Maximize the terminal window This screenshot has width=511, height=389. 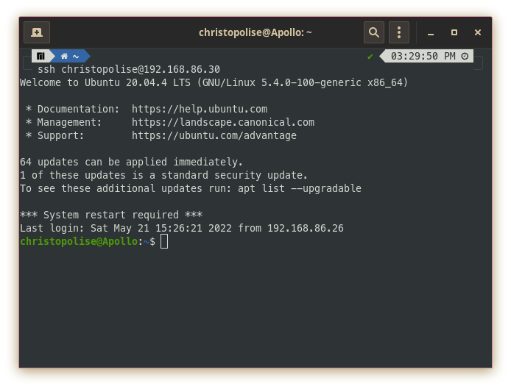click(x=454, y=32)
